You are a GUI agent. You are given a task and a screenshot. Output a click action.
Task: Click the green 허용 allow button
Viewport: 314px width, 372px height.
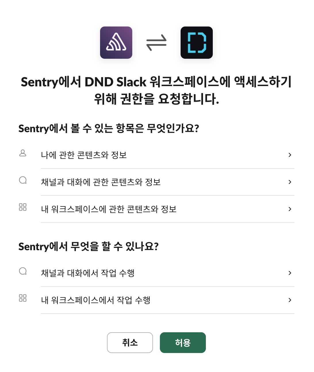click(x=183, y=343)
